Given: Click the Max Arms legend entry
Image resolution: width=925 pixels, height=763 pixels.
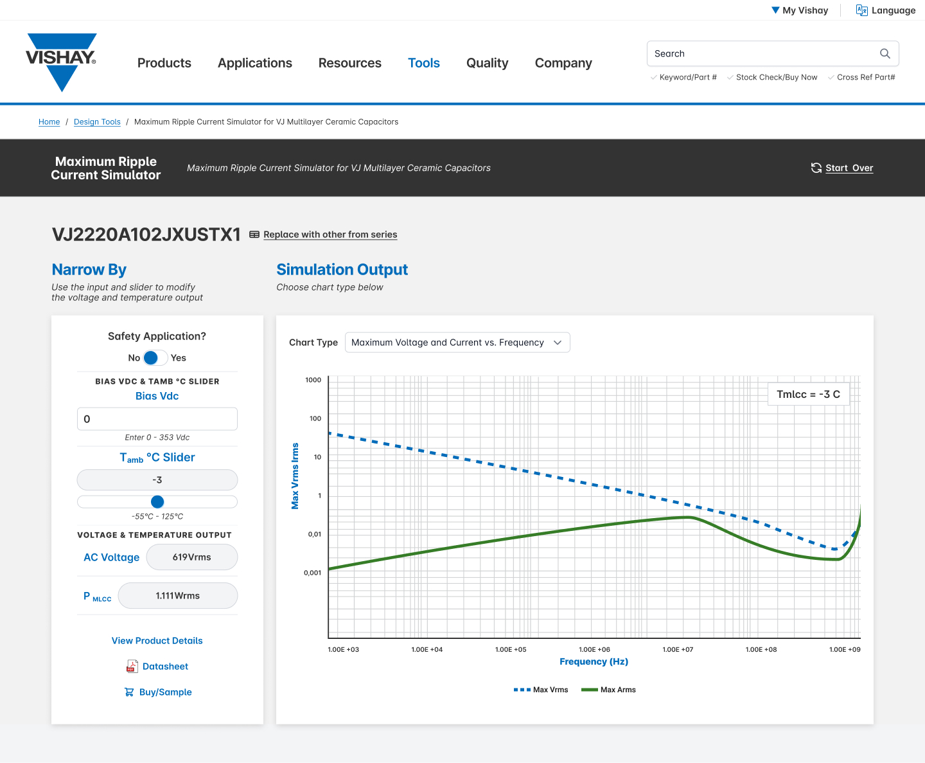Looking at the screenshot, I should (608, 690).
